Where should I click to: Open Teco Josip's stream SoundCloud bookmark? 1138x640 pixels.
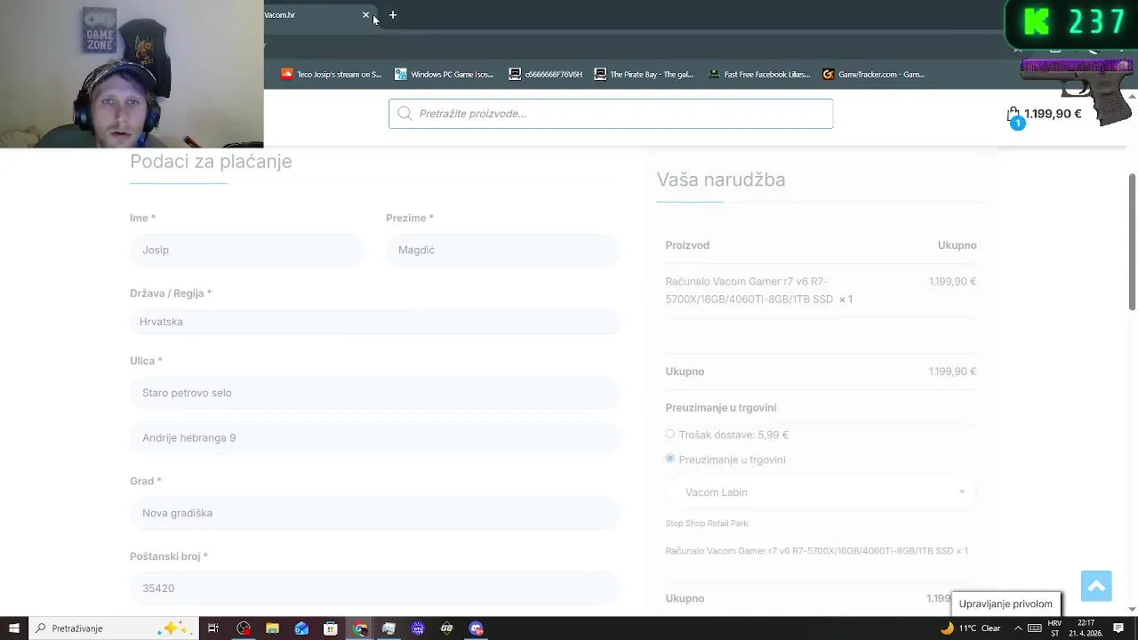[331, 75]
